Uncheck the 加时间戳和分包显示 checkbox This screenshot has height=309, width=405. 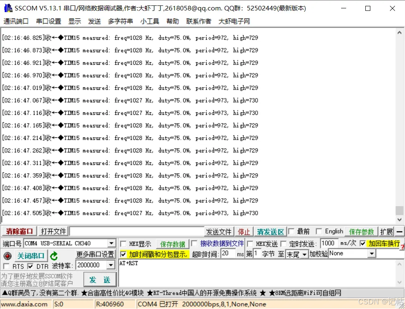point(124,254)
